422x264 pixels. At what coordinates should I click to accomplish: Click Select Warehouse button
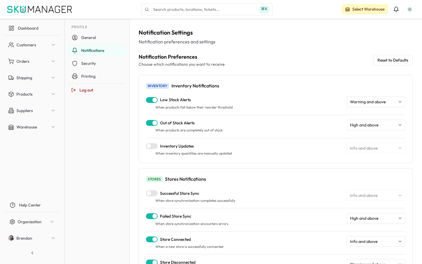pos(365,9)
